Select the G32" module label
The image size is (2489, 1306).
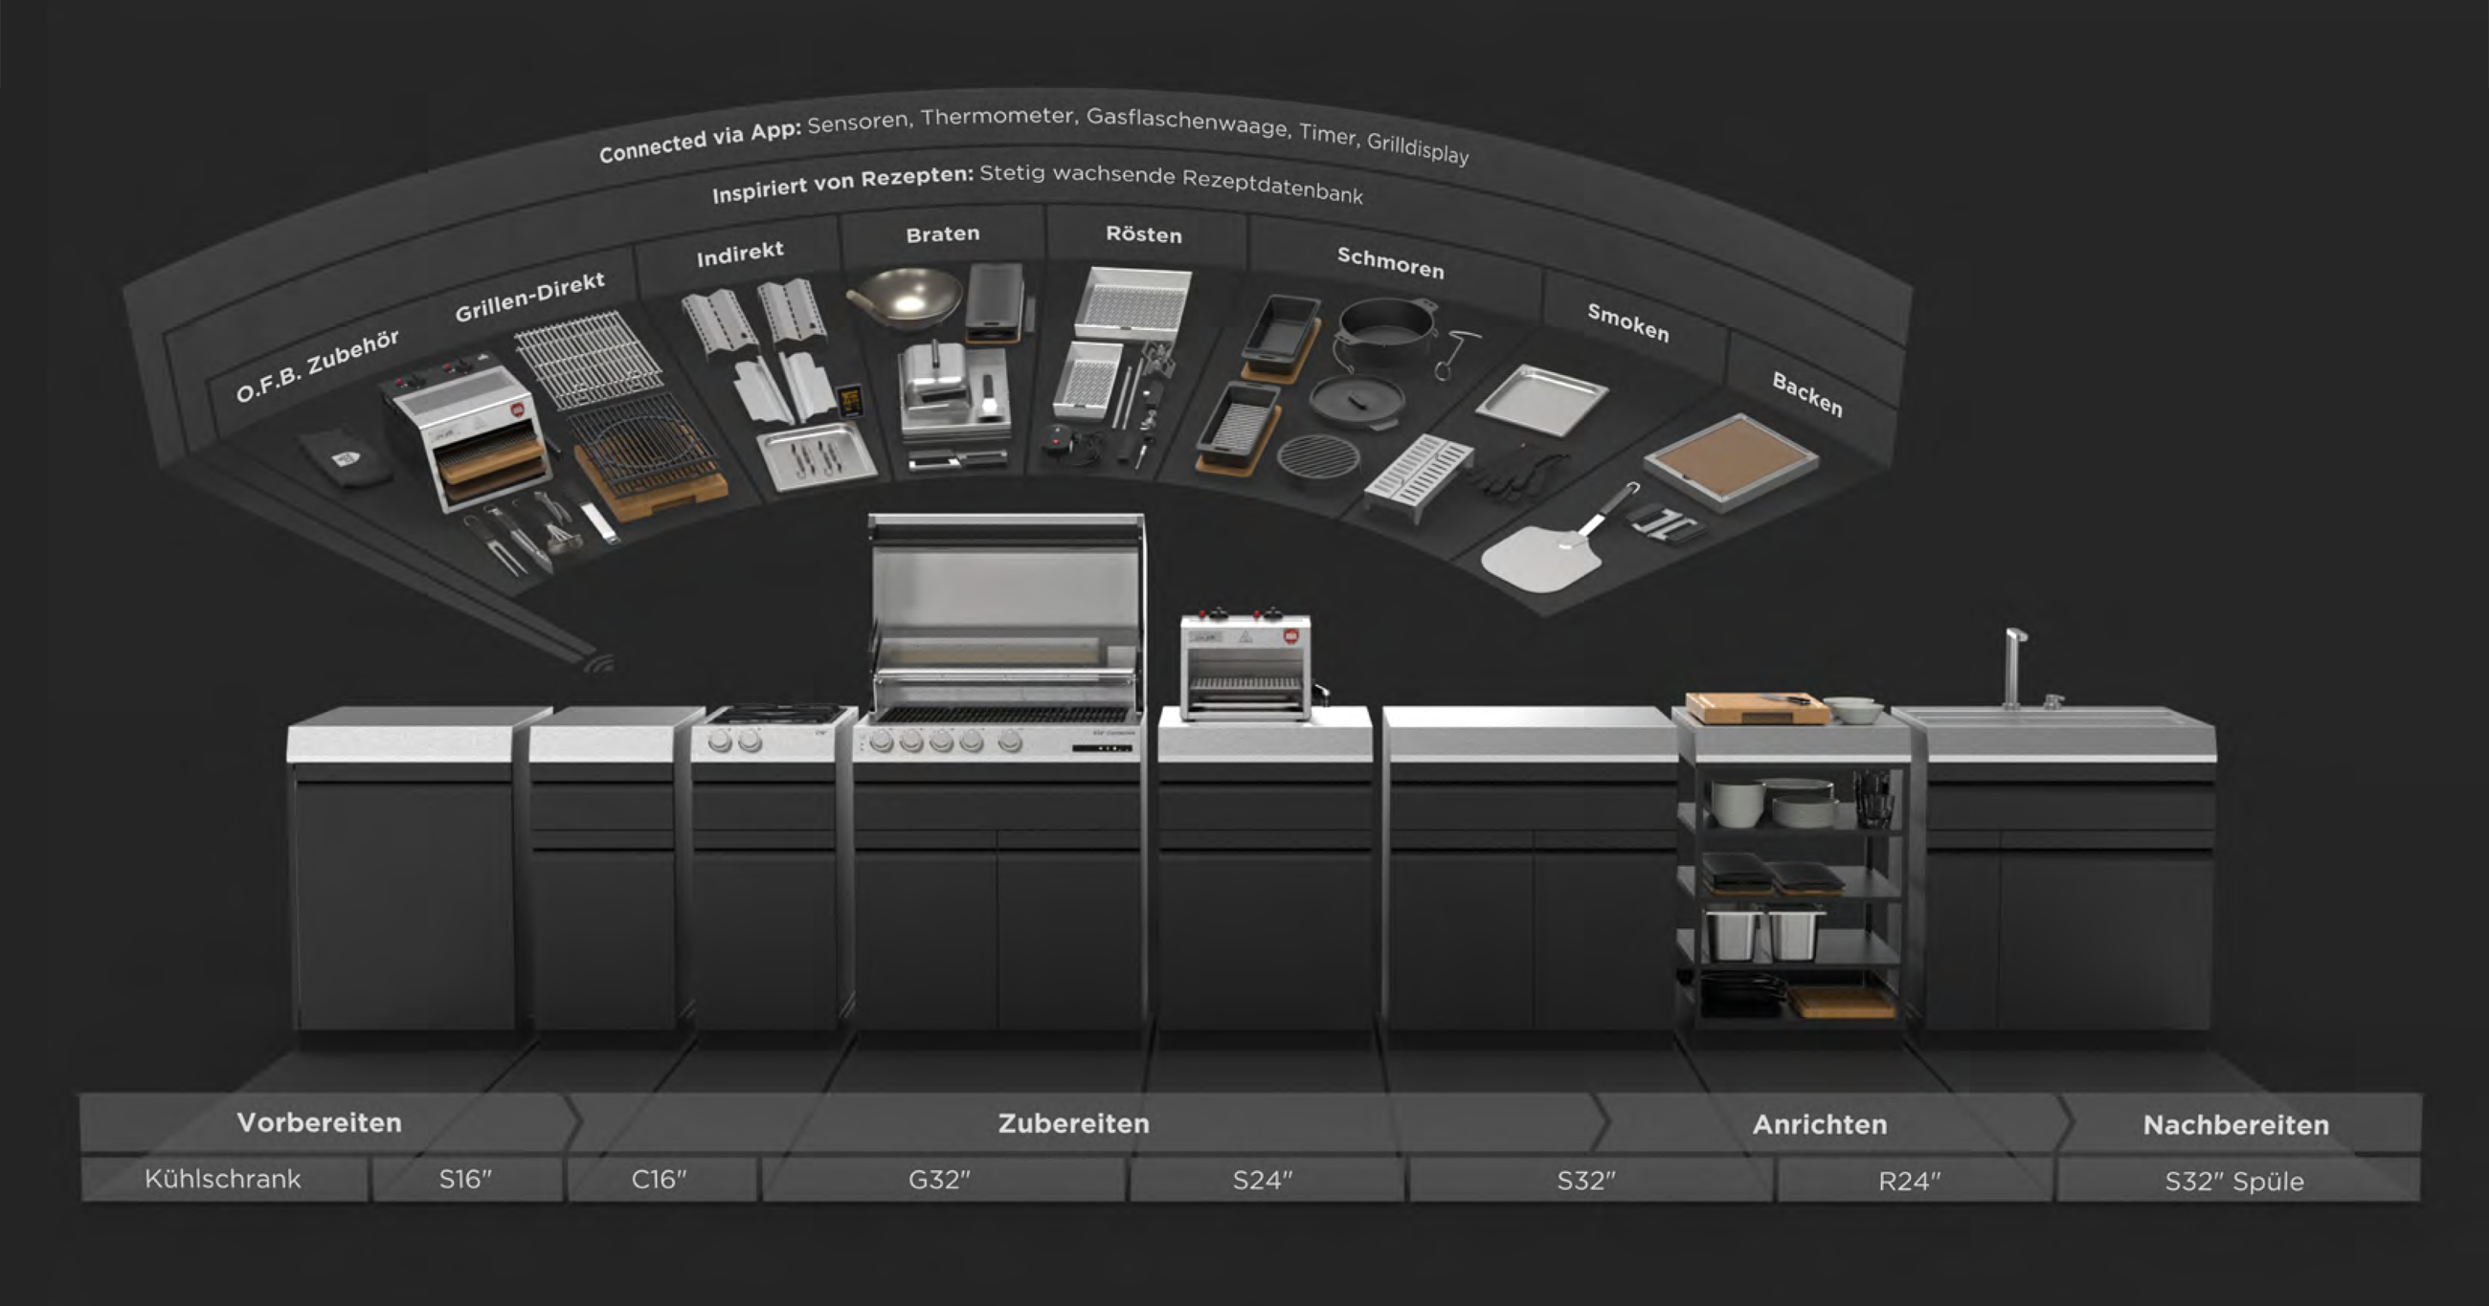coord(939,1180)
